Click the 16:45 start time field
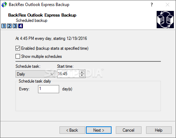The height and width of the screenshot is (138, 176). (68, 74)
